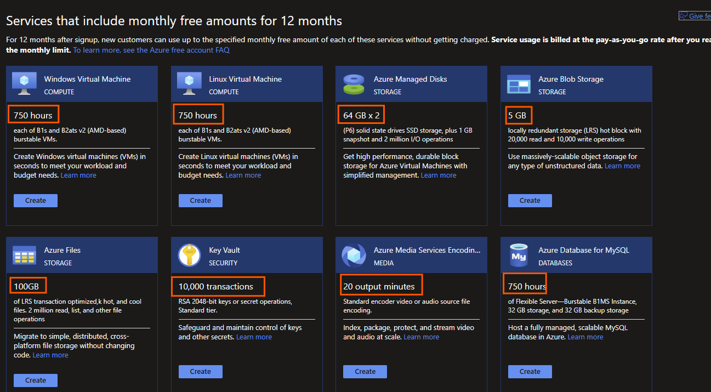Click the Azure Database for MySQL icon

click(519, 255)
